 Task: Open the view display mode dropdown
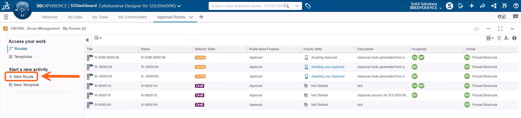pos(490,38)
